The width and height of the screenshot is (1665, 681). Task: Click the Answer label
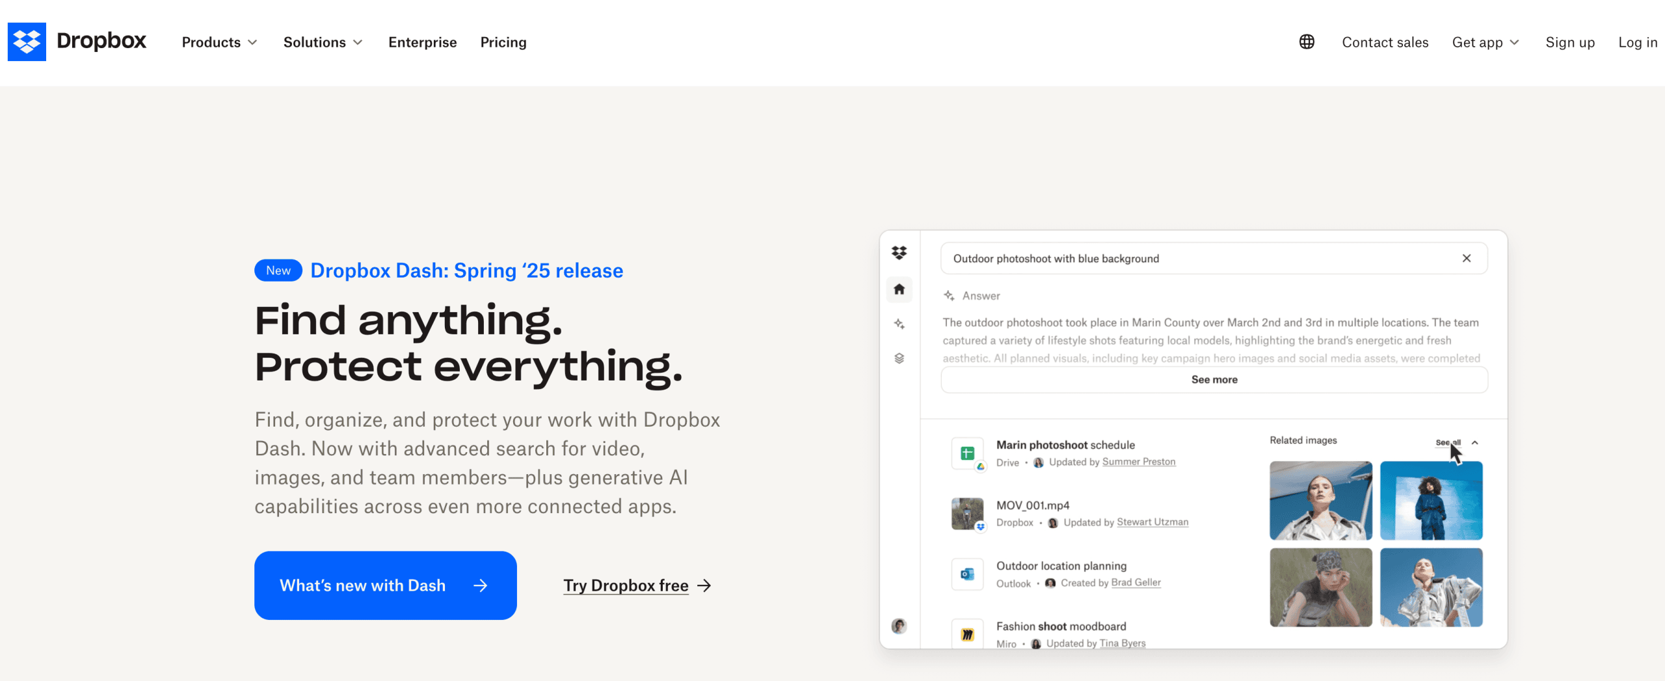click(981, 296)
